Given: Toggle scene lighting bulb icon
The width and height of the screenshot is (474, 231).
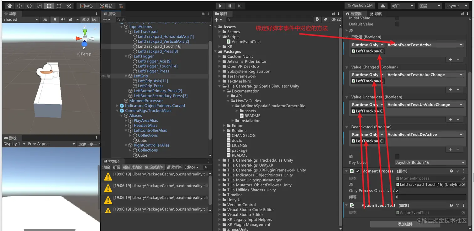Looking at the screenshot, I should click(x=55, y=19).
